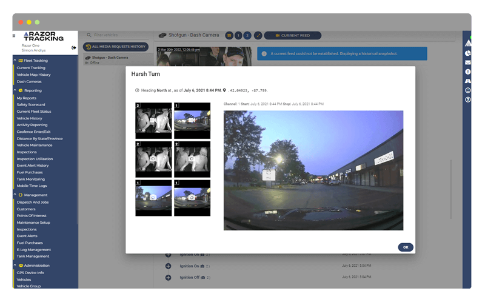Click the hamburger menu icon beside Razor Tracking logo
The height and width of the screenshot is (302, 485).
14,36
